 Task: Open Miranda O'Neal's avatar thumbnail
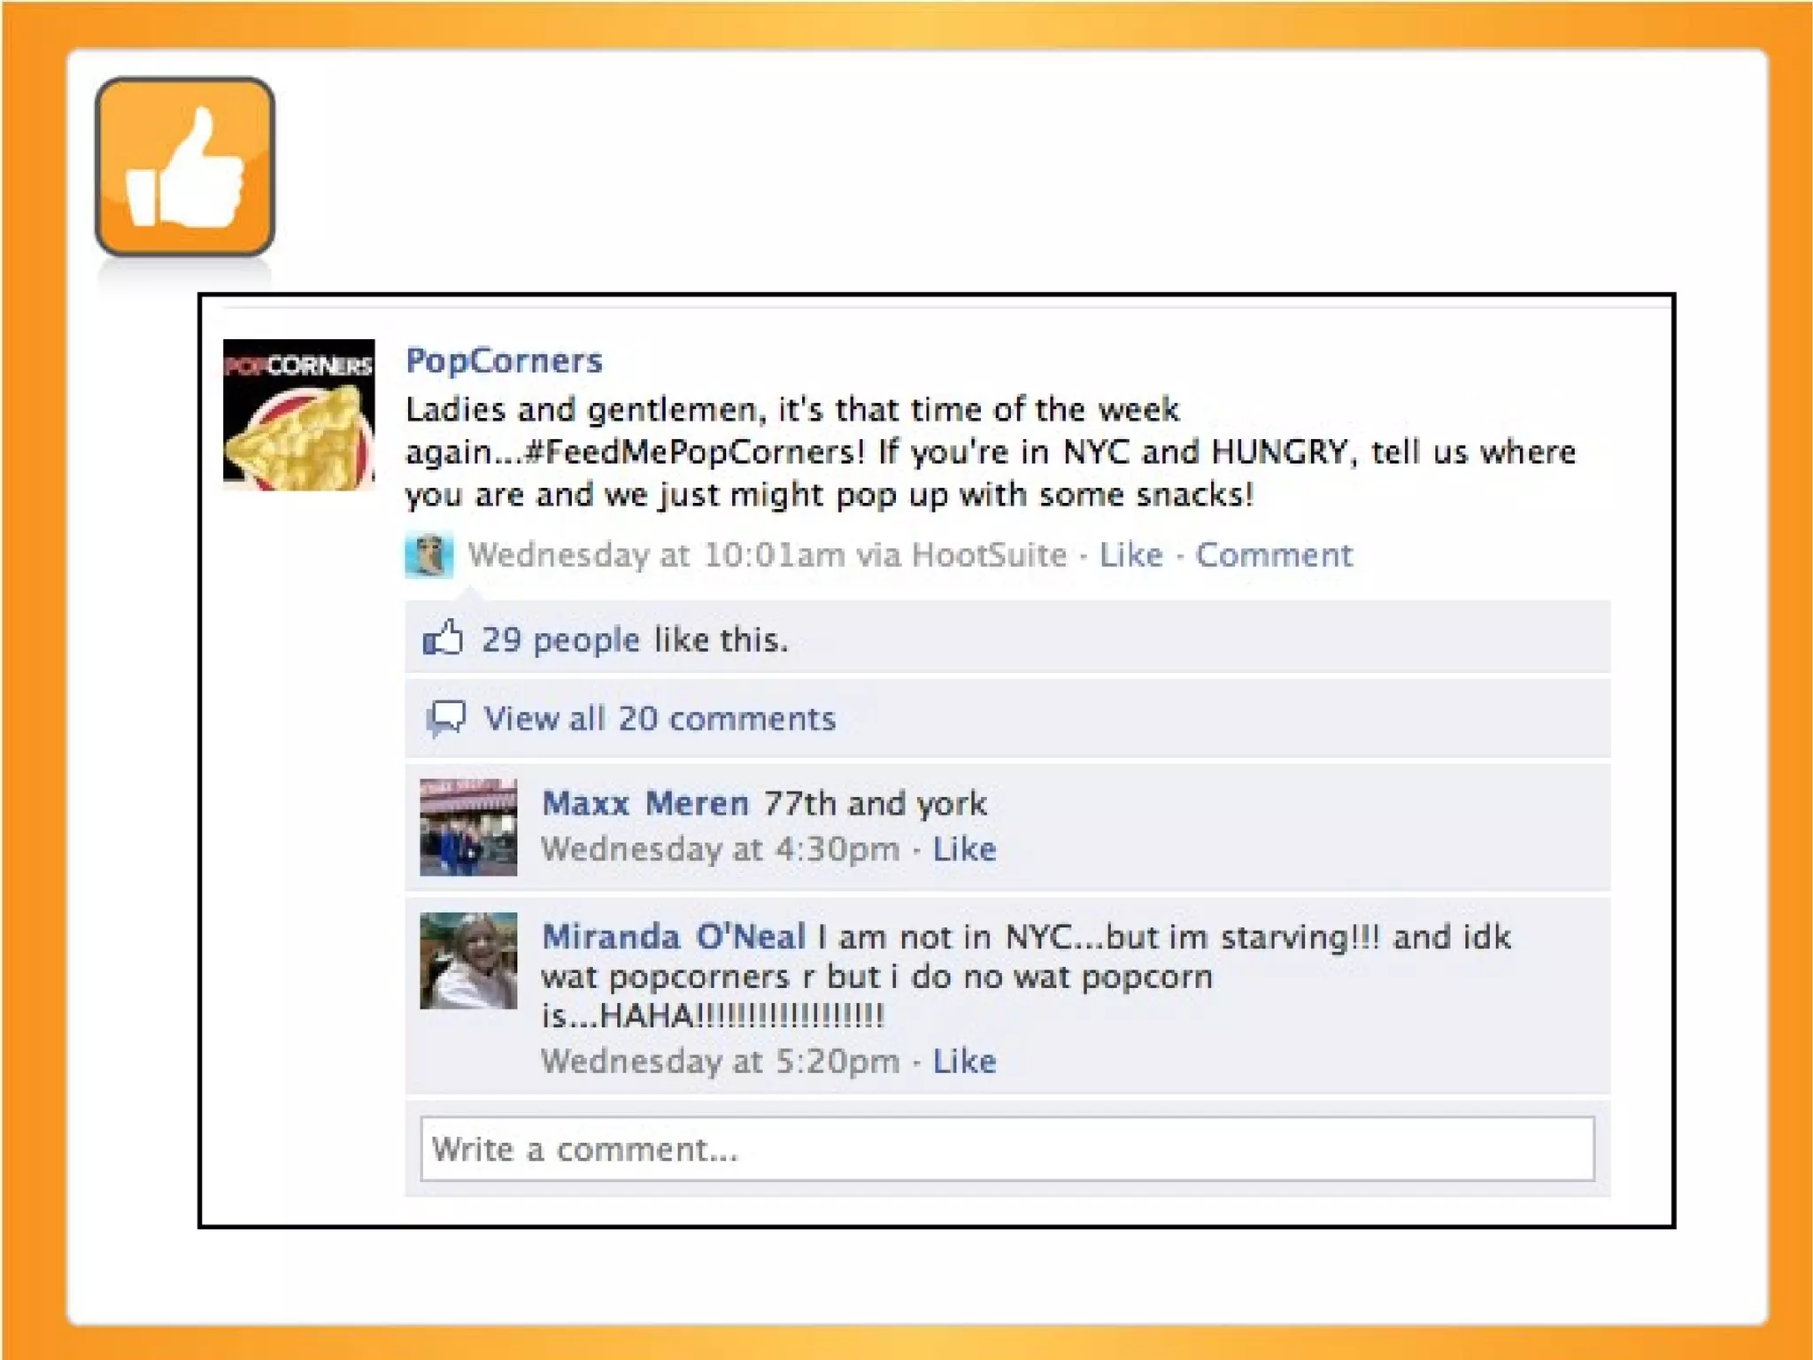coord(468,961)
